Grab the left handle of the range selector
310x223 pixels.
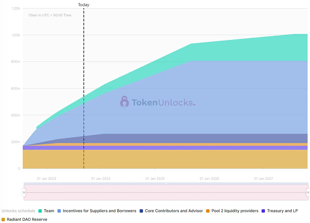(24, 193)
